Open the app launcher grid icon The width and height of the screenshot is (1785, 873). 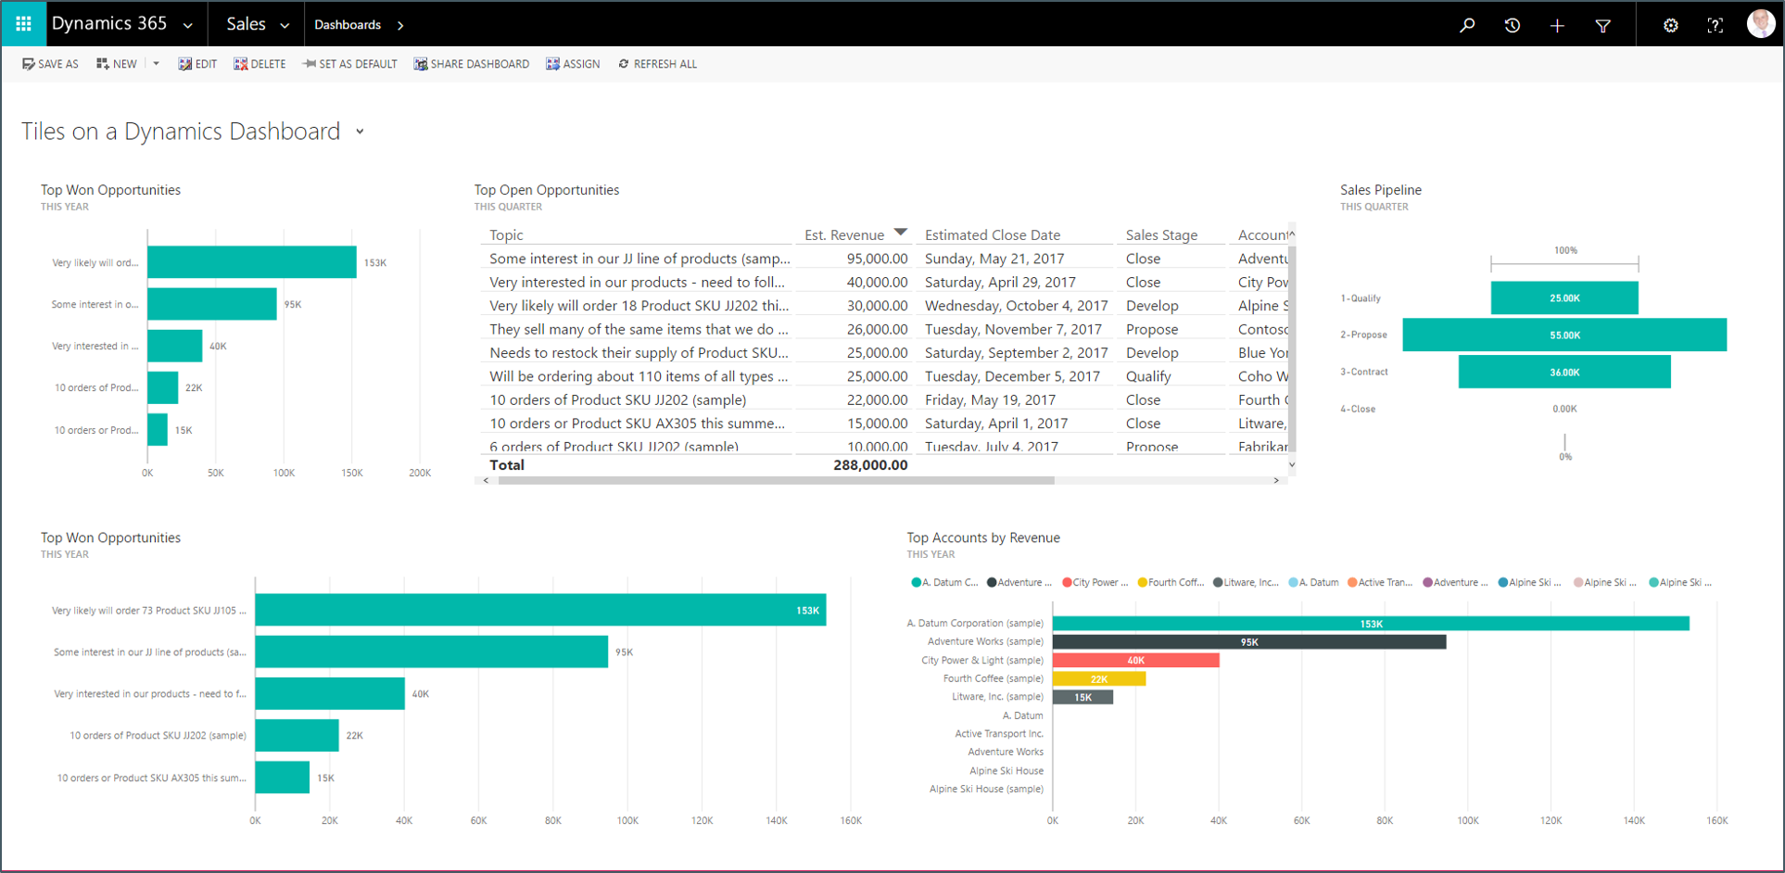(x=23, y=24)
